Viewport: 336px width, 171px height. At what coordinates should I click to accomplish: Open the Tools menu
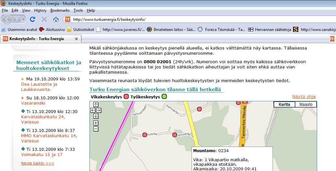click(x=78, y=10)
